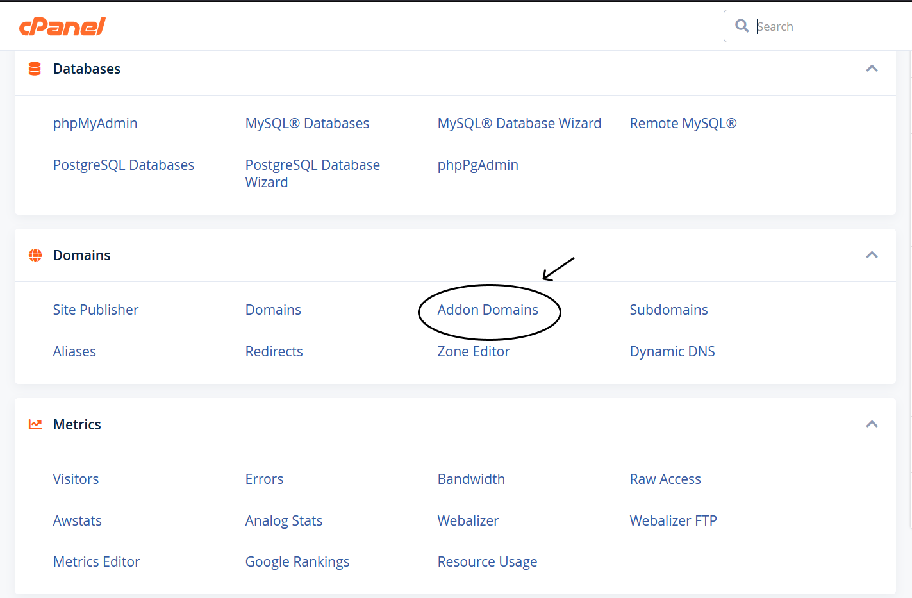
Task: Click the Databases section stack icon
Action: [35, 69]
